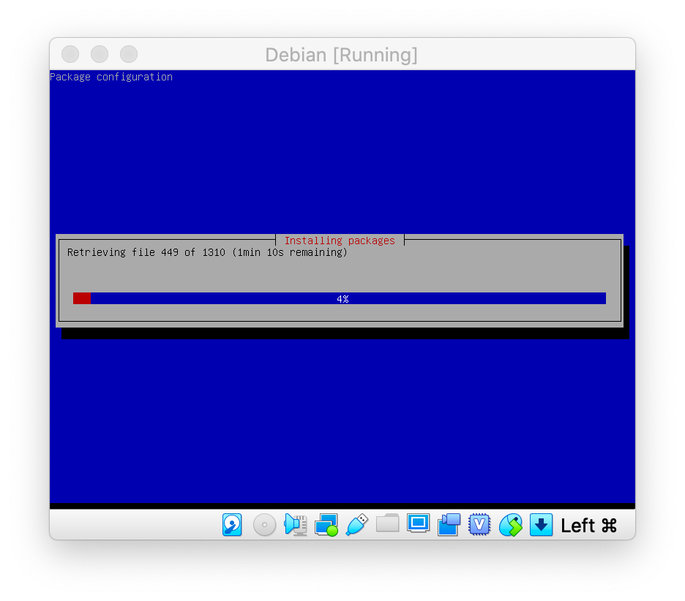This screenshot has height=601, width=685.
Task: Open the mouse integration status icon
Action: [510, 525]
